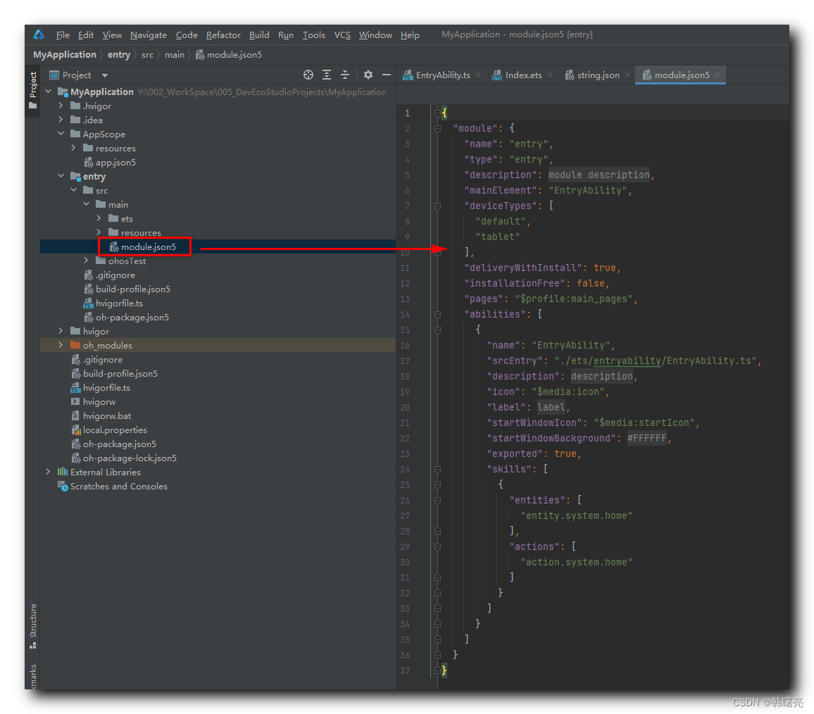The height and width of the screenshot is (714, 814).
Task: Collapse the entry folder in the tree
Action: tap(61, 176)
